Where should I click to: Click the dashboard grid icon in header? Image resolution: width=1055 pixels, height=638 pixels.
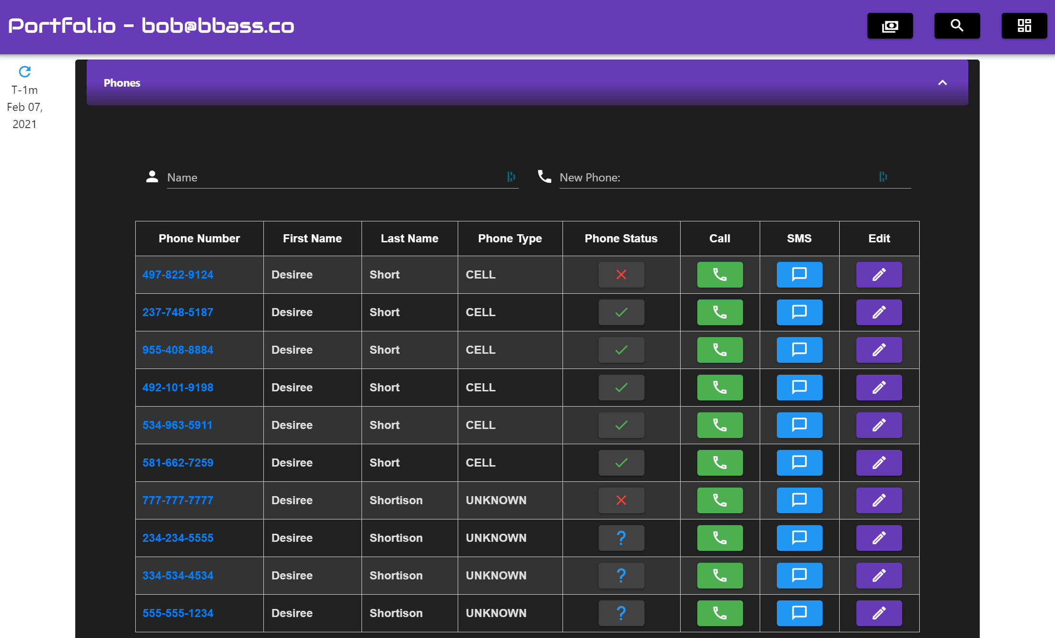coord(1024,26)
